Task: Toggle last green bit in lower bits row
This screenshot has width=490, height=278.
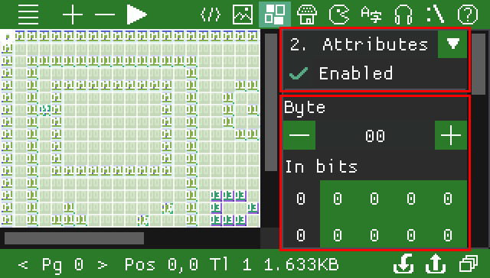Action: click(x=448, y=235)
